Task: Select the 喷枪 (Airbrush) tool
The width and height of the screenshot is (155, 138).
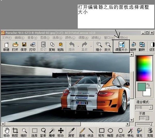Action: pyautogui.click(x=131, y=132)
